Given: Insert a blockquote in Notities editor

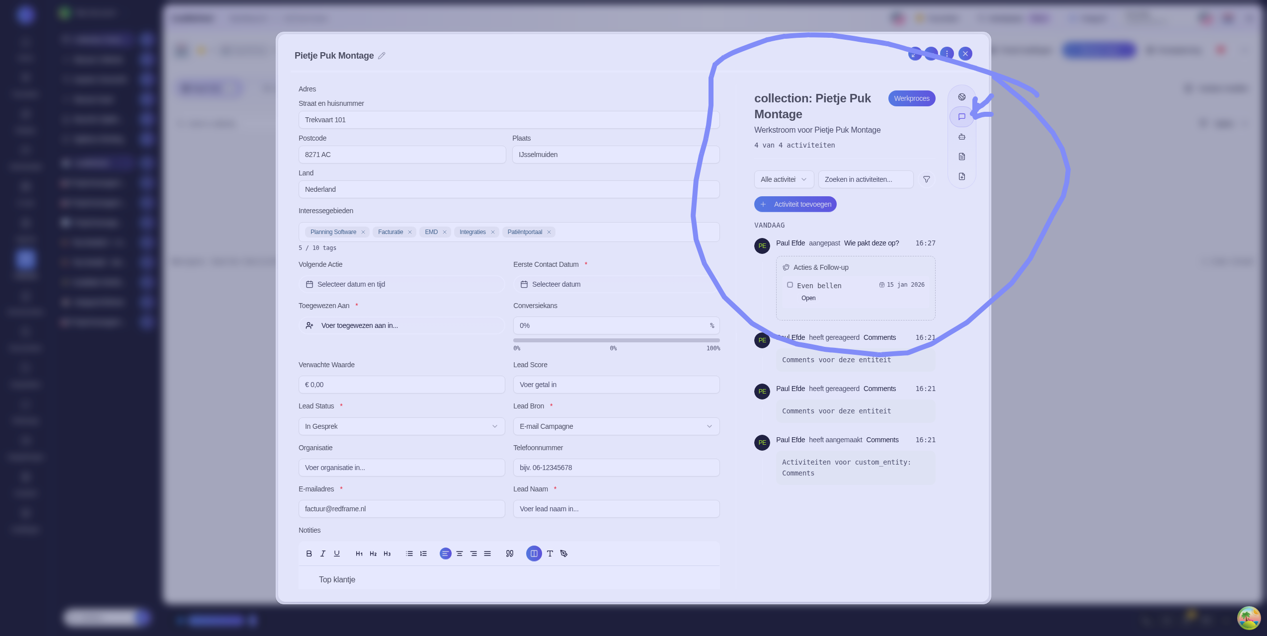Looking at the screenshot, I should click(x=509, y=554).
